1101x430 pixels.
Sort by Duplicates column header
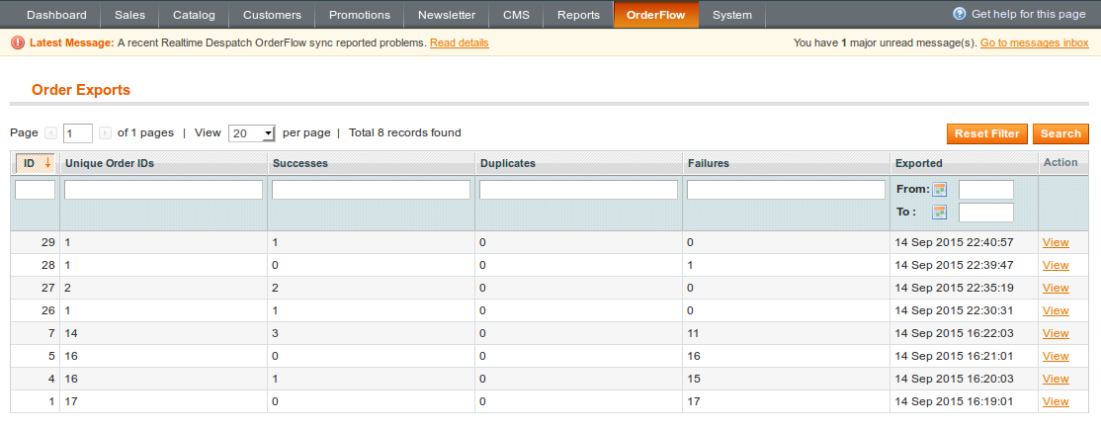[508, 164]
